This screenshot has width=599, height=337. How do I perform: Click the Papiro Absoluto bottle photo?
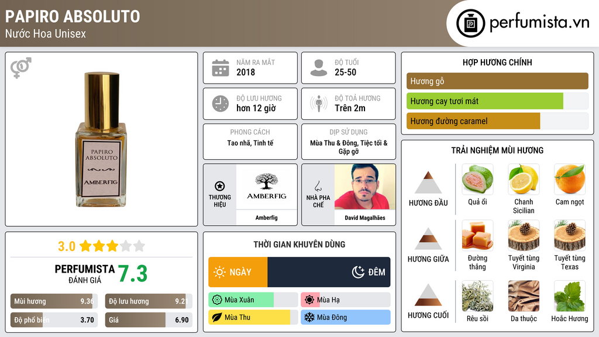click(101, 139)
